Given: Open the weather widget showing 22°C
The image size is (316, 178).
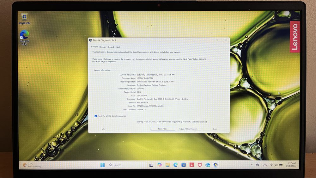Looking at the screenshot, I should tap(32, 165).
